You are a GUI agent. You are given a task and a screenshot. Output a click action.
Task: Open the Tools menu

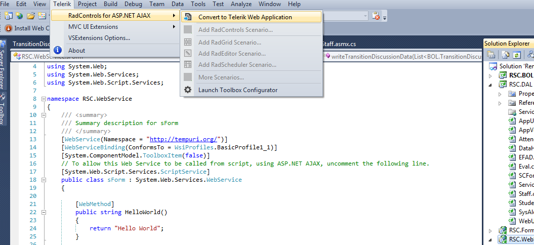click(x=198, y=4)
